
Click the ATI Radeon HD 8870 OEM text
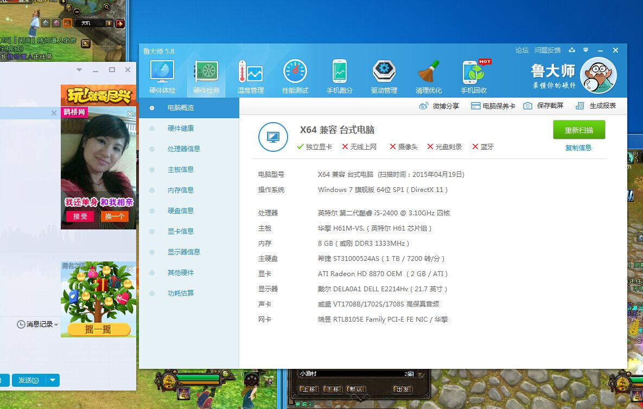[360, 273]
